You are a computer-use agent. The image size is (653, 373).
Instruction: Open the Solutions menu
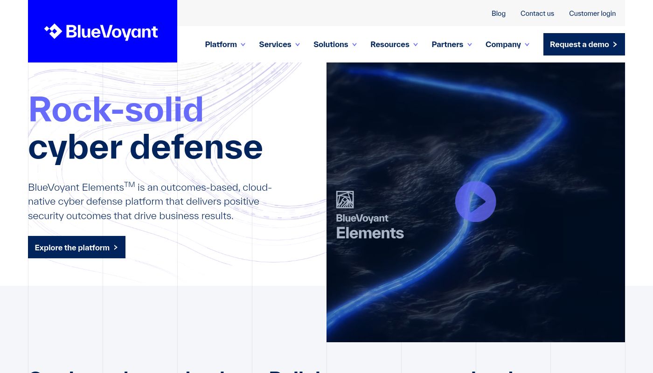click(x=331, y=44)
